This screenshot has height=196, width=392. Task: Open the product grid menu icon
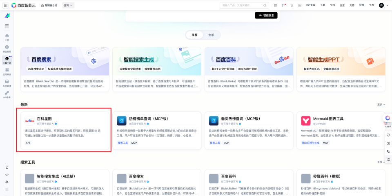[5, 5]
